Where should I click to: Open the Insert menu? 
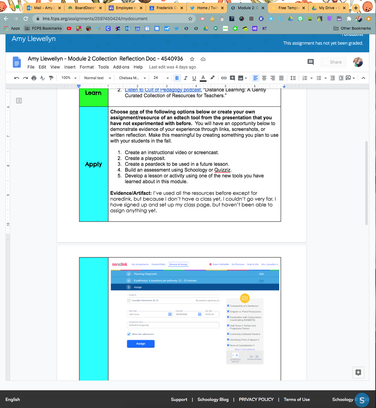pos(70,67)
